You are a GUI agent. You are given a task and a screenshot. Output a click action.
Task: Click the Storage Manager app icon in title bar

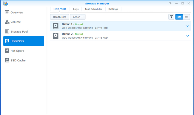pyautogui.click(x=6, y=4)
